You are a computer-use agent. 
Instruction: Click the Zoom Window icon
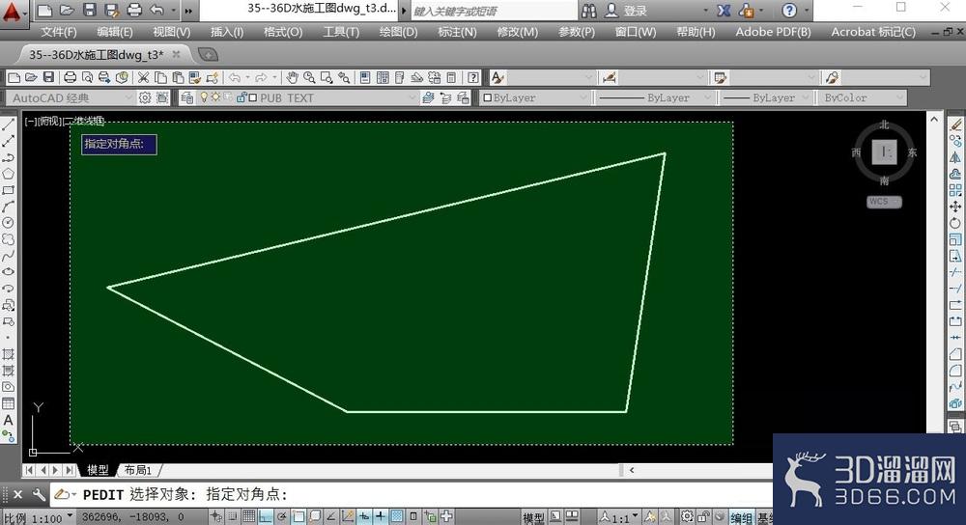[327, 77]
